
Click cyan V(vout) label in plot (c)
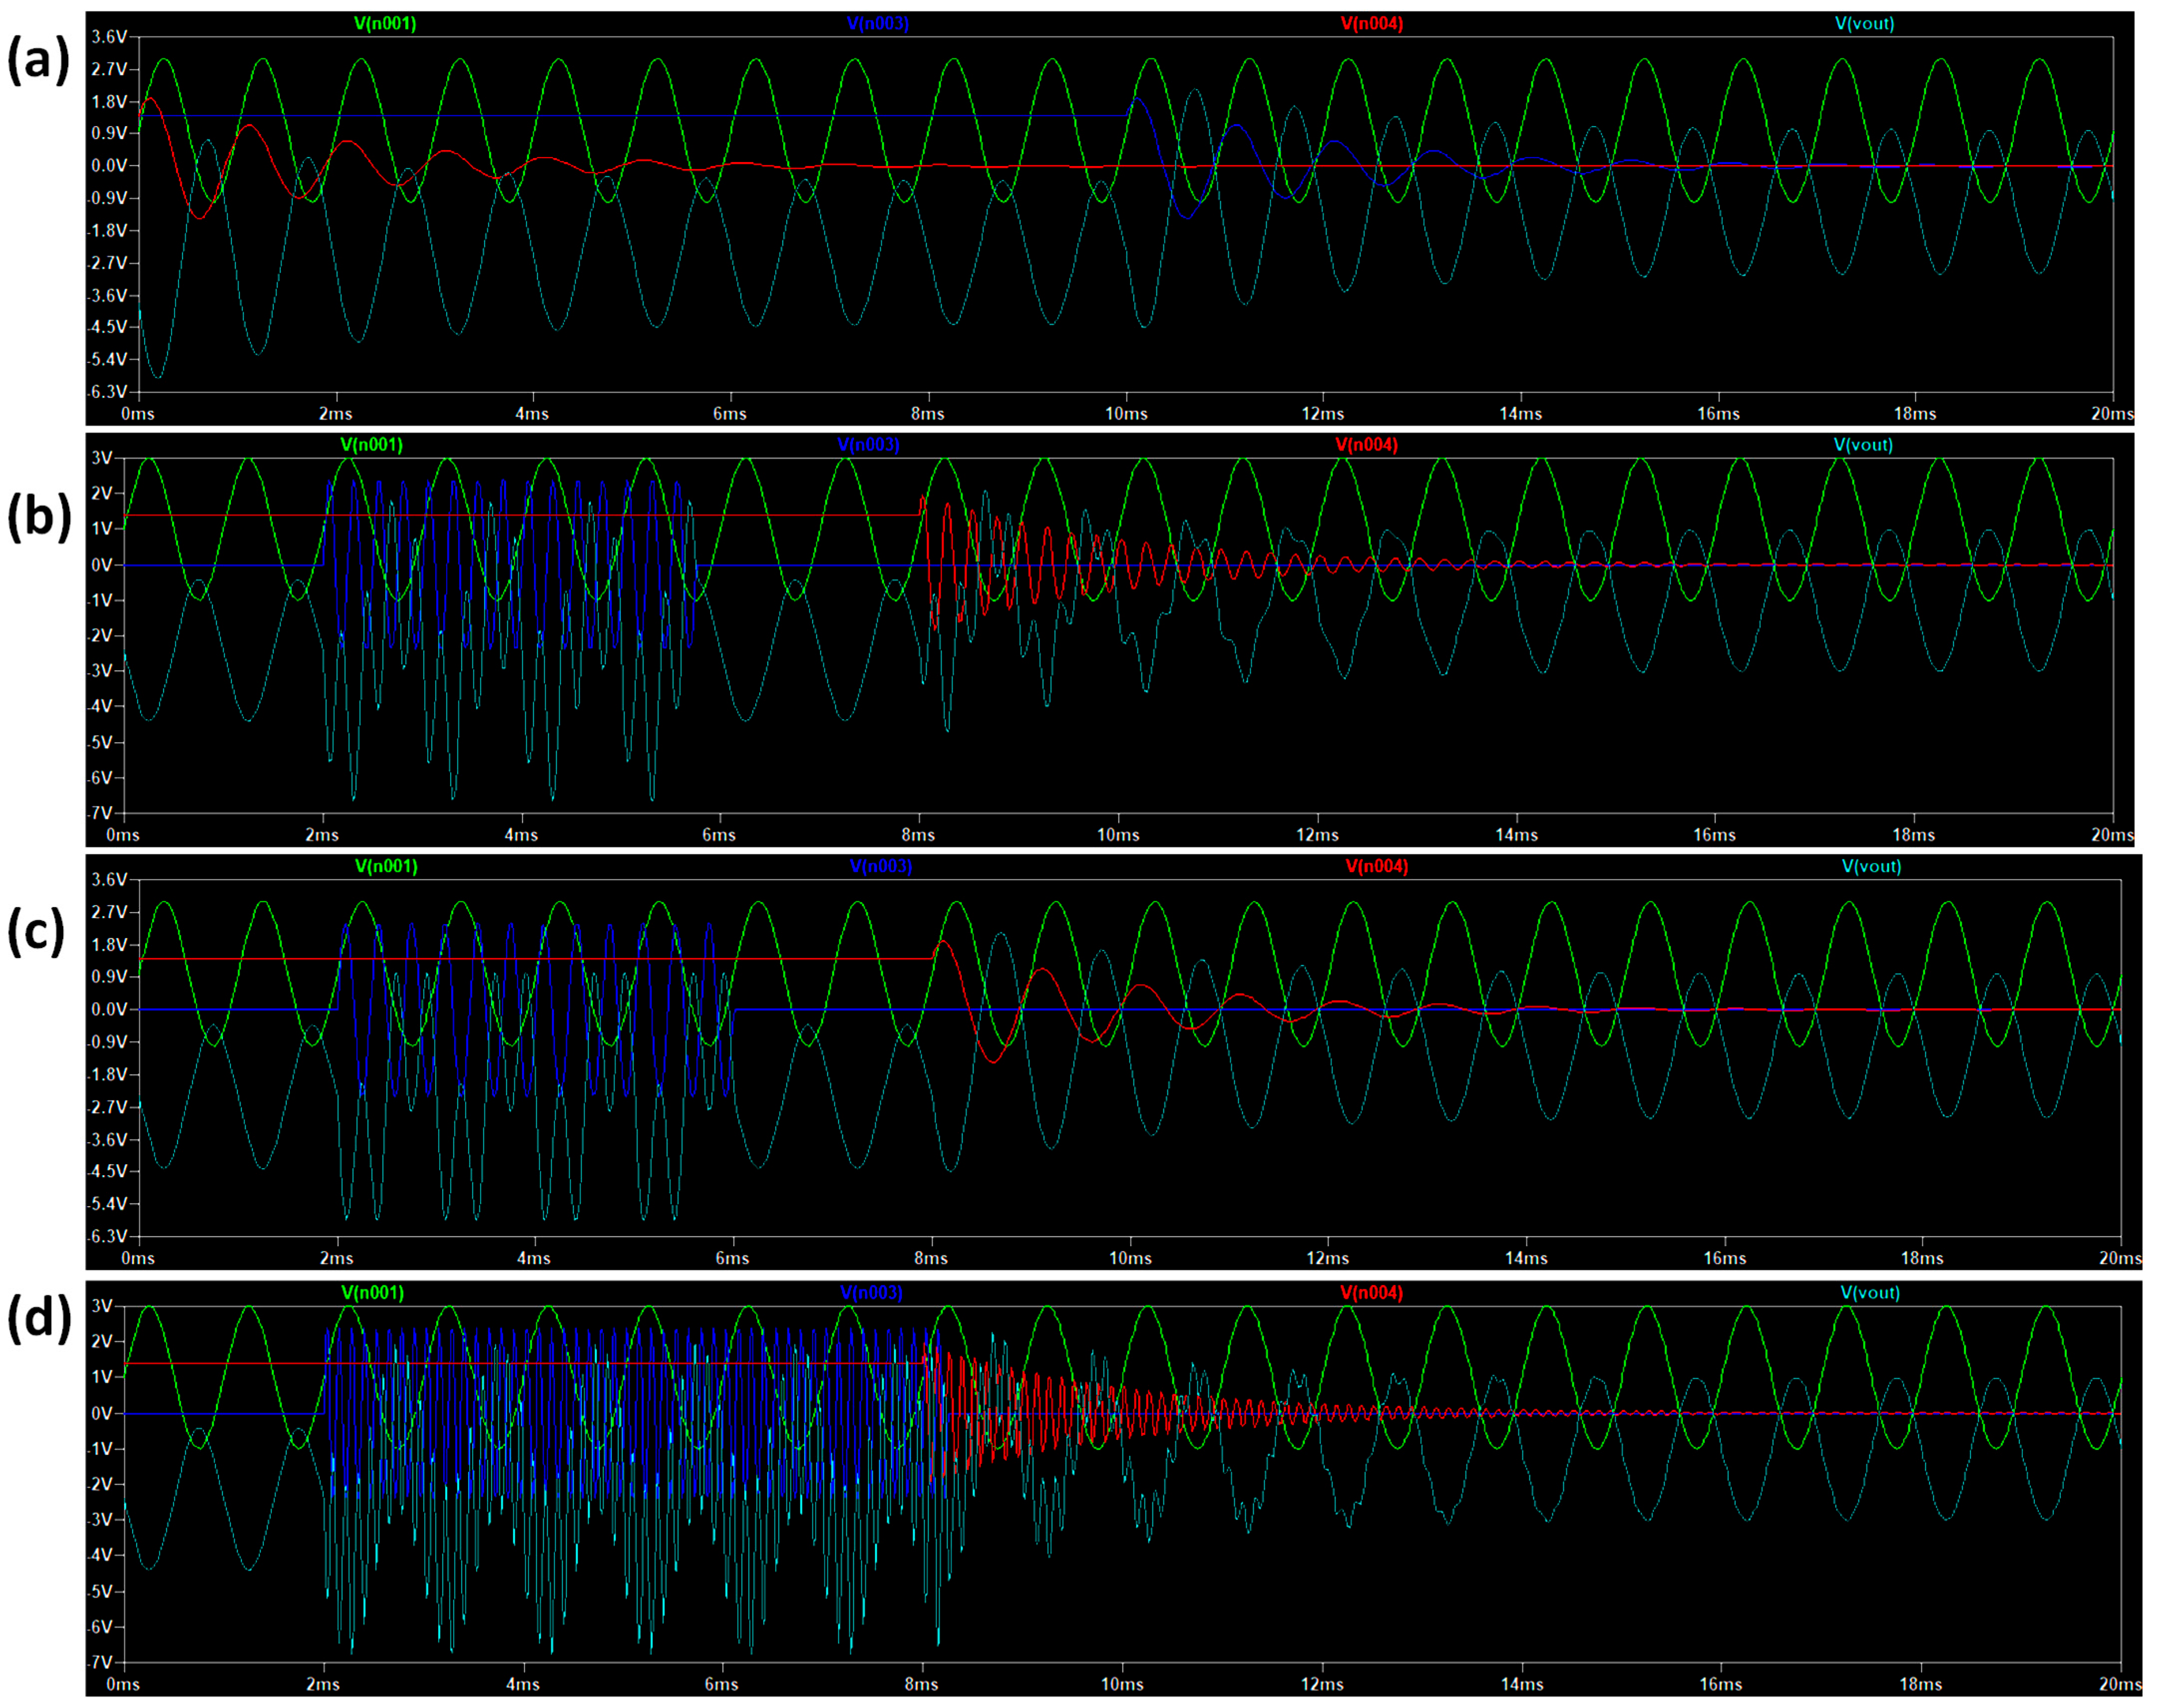tap(1871, 866)
